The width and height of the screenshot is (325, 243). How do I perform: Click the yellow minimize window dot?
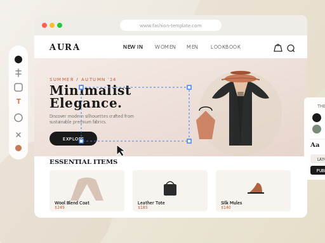[x=52, y=25]
